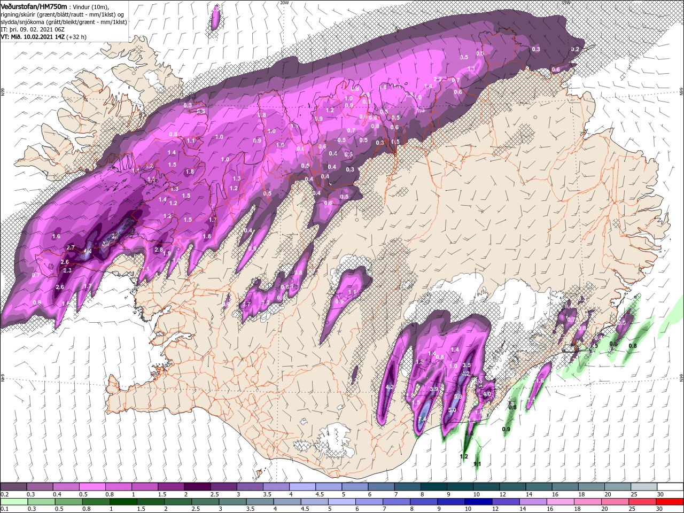Pick the violet rain legend swatch at 12
The width and height of the screenshot is (684, 513).
point(506,502)
